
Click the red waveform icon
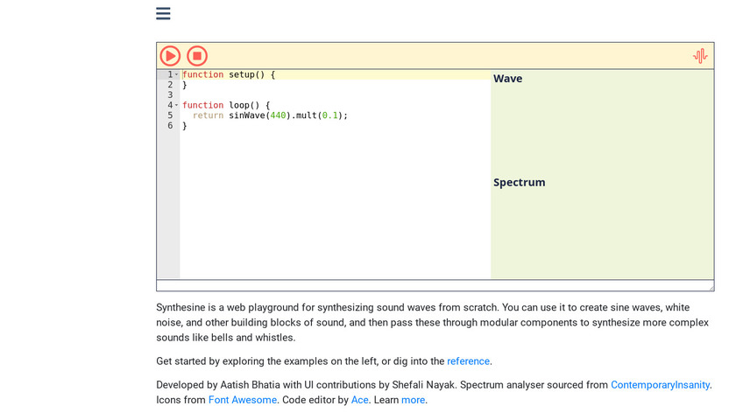(700, 56)
